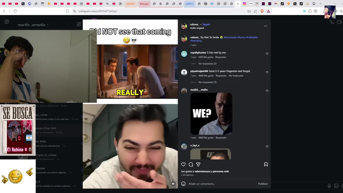343x193 pixels.
Task: Start a video call with the camera icon
Action: 340,22
